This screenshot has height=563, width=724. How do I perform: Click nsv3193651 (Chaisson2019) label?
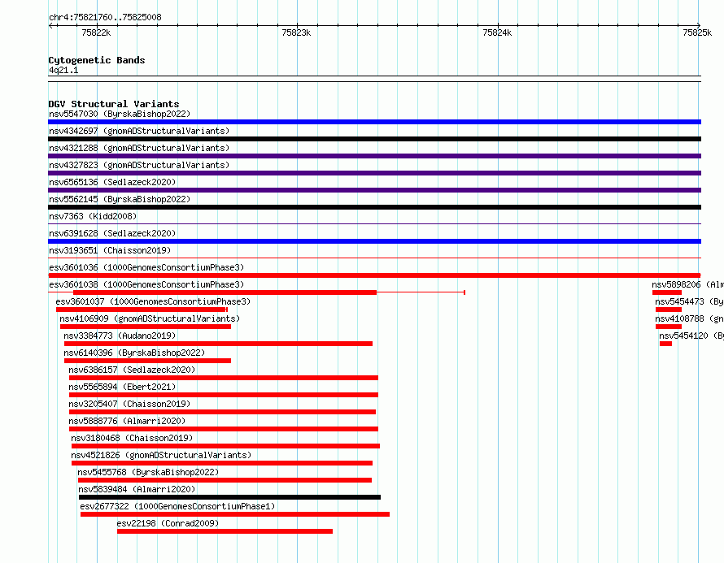(110, 250)
